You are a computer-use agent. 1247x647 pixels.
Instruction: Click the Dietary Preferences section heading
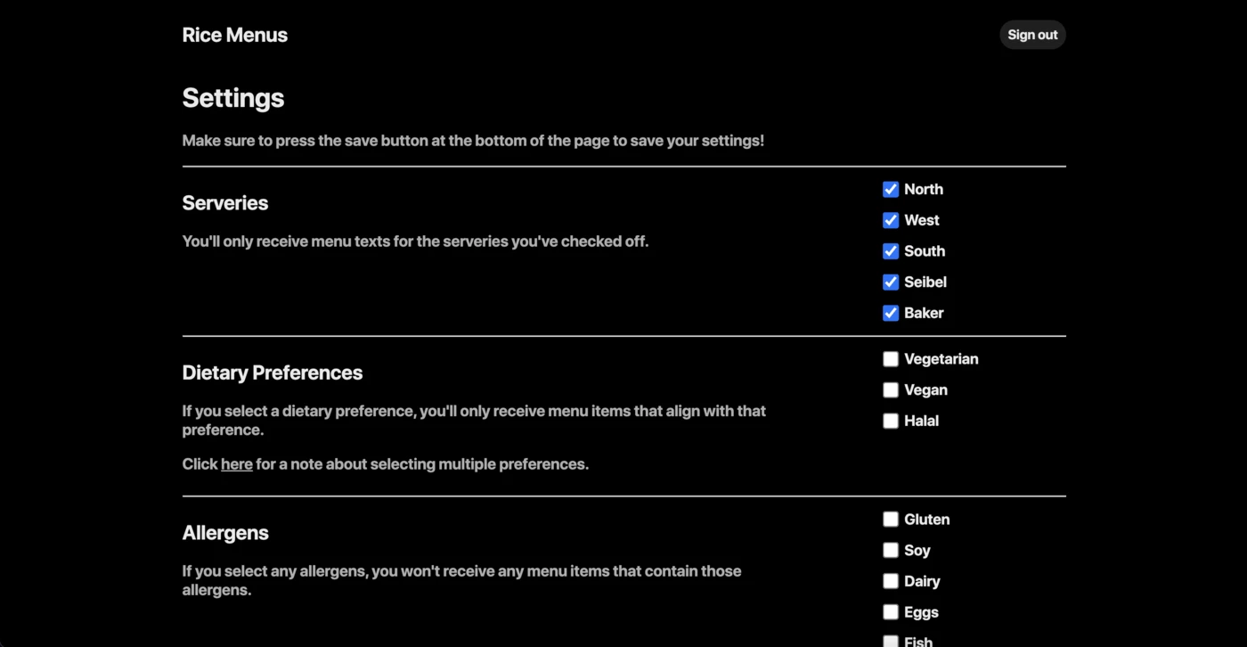click(273, 373)
